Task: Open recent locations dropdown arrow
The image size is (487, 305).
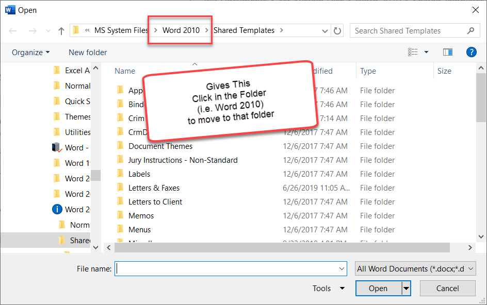Action: [48, 31]
